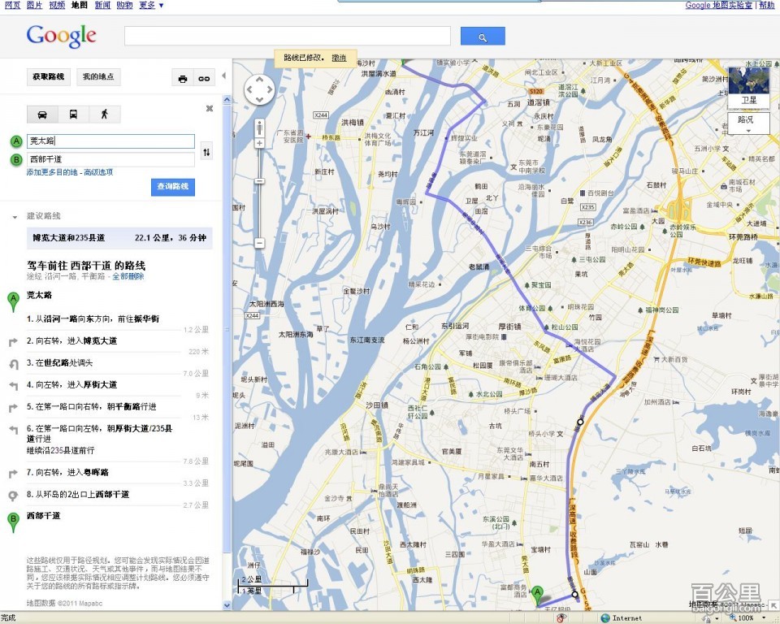Click the 撤消 undo link
The image size is (780, 624).
[339, 58]
